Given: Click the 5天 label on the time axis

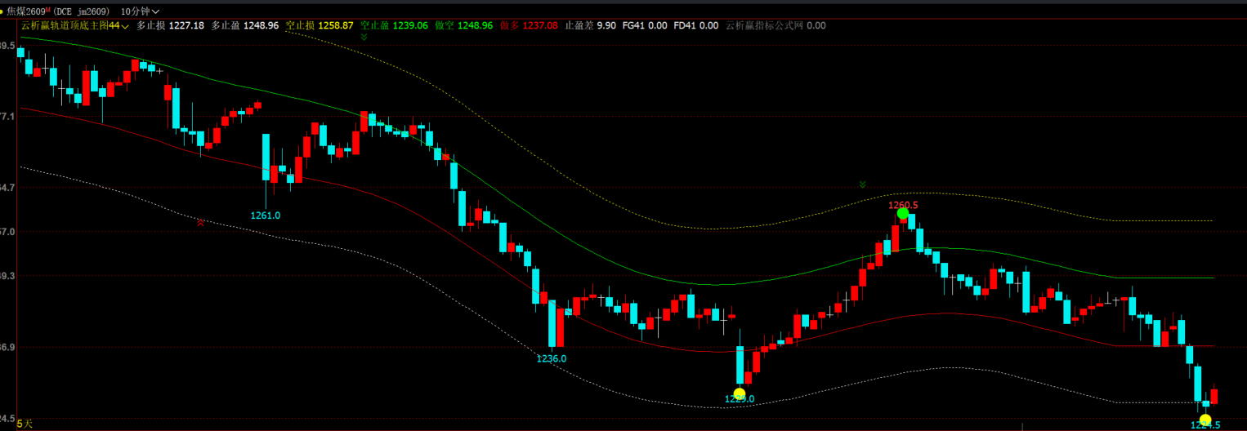Looking at the screenshot, I should 25,424.
